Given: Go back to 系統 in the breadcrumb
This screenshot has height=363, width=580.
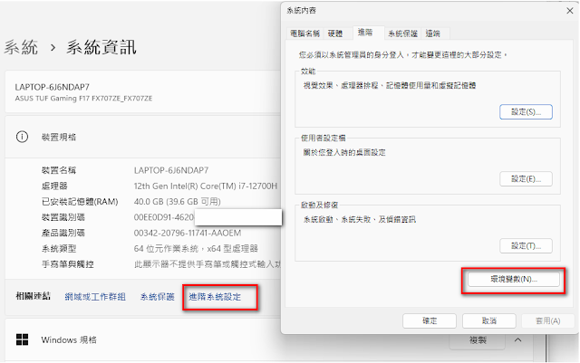Looking at the screenshot, I should [21, 48].
